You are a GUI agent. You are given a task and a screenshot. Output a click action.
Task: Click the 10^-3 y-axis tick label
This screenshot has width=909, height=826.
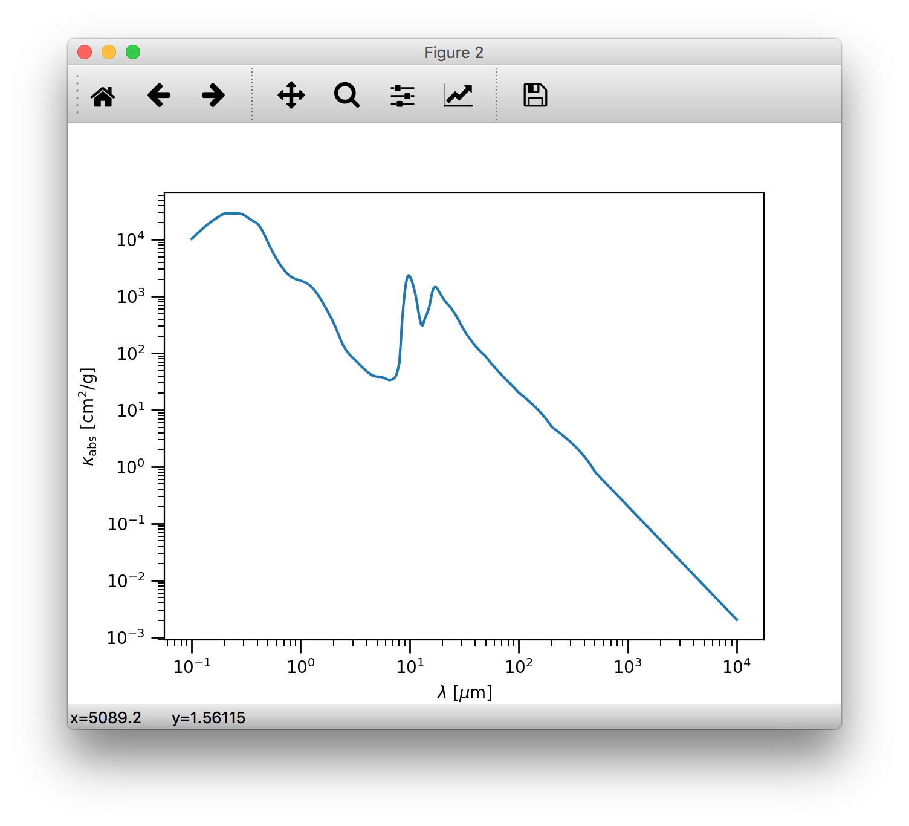126,637
